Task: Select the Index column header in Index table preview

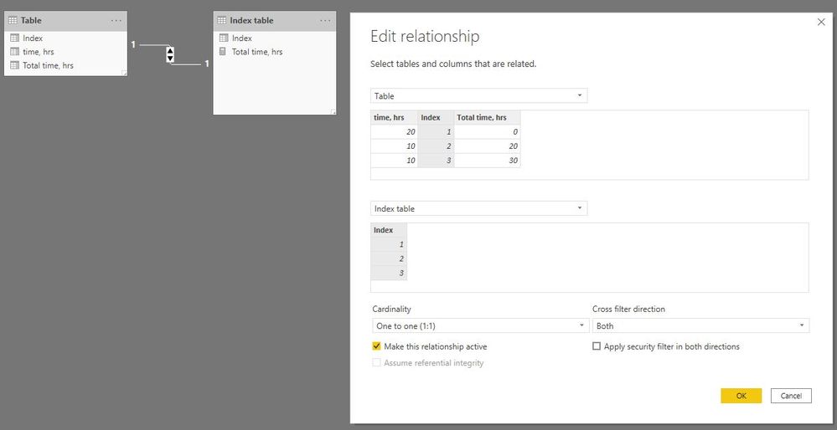Action: click(x=389, y=230)
